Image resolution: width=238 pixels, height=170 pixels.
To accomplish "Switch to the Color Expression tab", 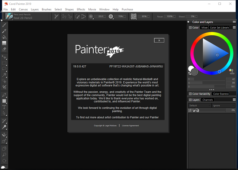I will (221, 94).
